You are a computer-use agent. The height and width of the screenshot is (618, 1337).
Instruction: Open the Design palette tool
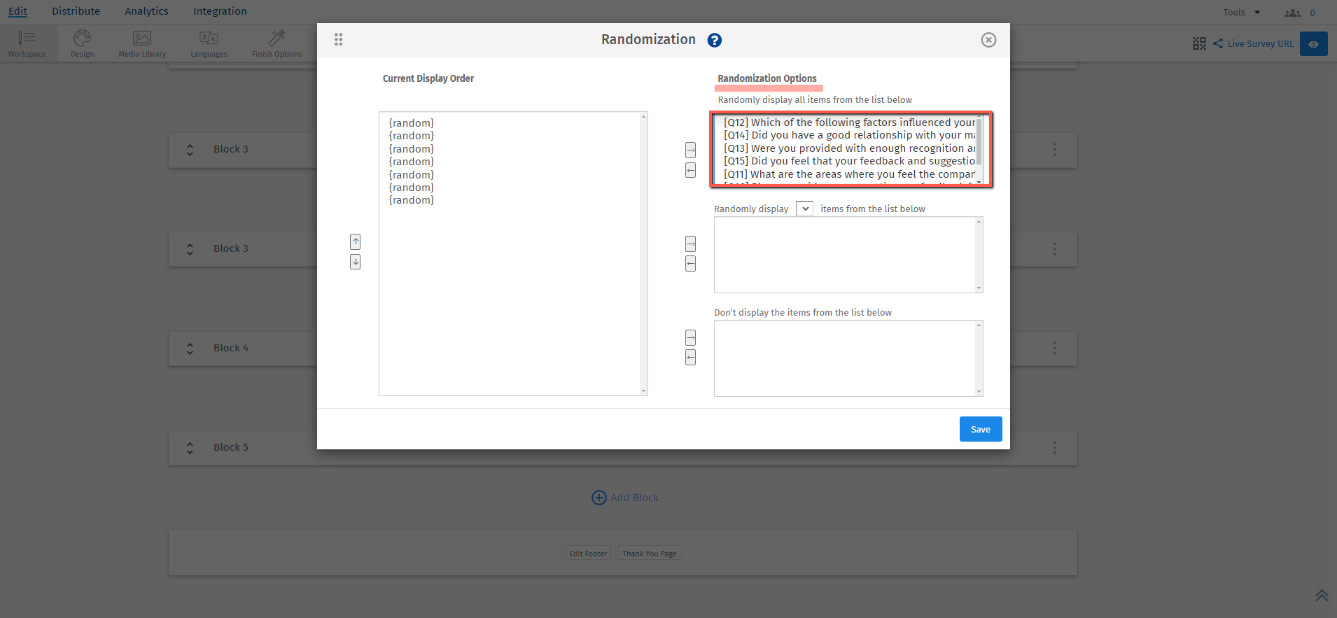click(x=82, y=43)
